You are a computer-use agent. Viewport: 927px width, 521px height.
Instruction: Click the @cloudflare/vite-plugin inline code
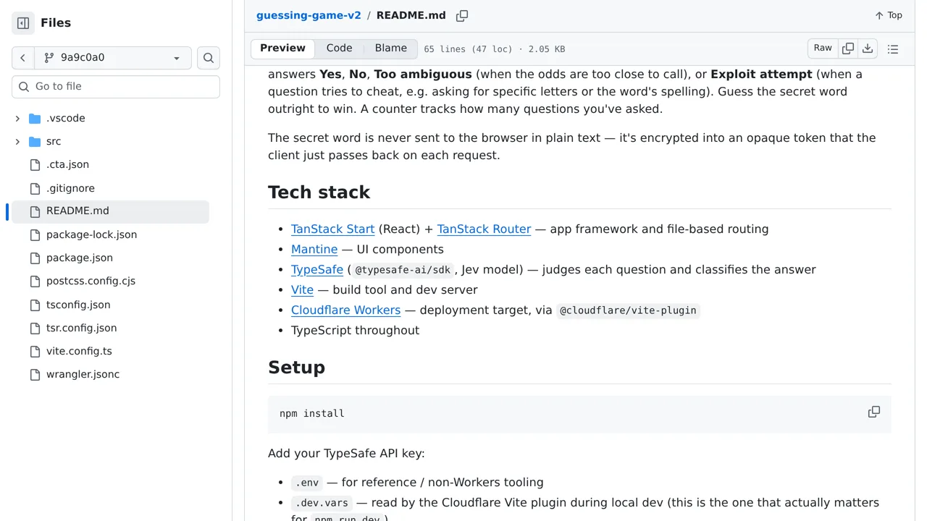pyautogui.click(x=628, y=310)
